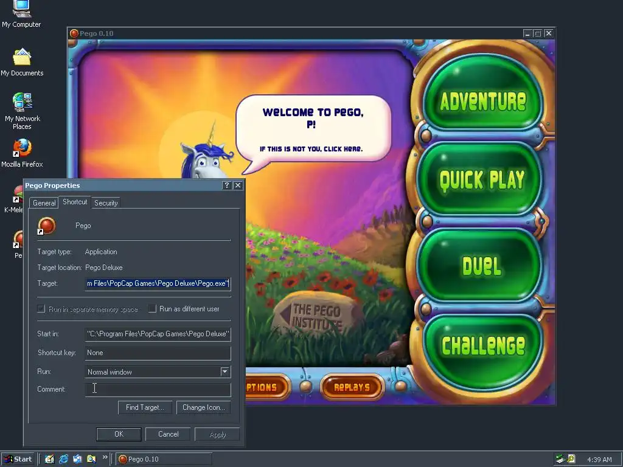
Task: Click the Start button on the taskbar
Action: [18, 459]
